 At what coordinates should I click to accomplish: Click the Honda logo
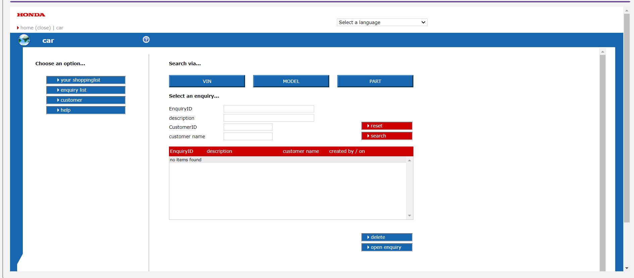click(31, 15)
